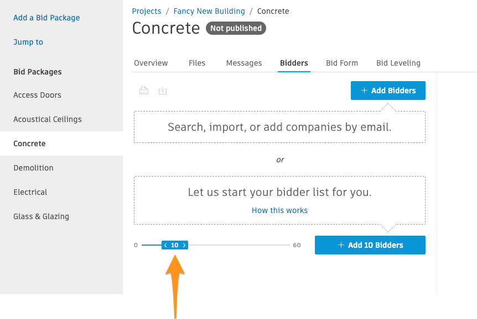This screenshot has height=319, width=477.
Task: Go to the Messages tab
Action: coord(244,63)
